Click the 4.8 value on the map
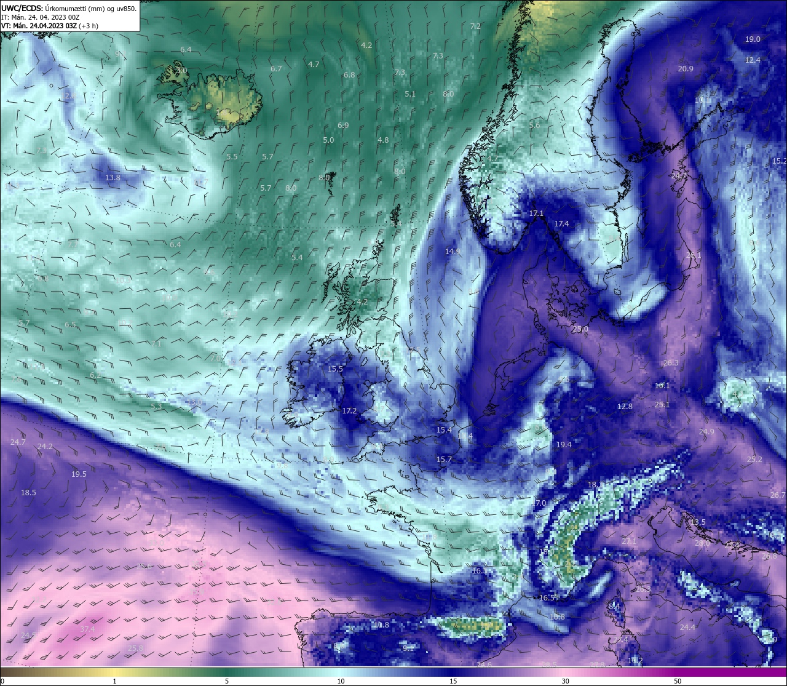The height and width of the screenshot is (686, 787). pyautogui.click(x=383, y=140)
